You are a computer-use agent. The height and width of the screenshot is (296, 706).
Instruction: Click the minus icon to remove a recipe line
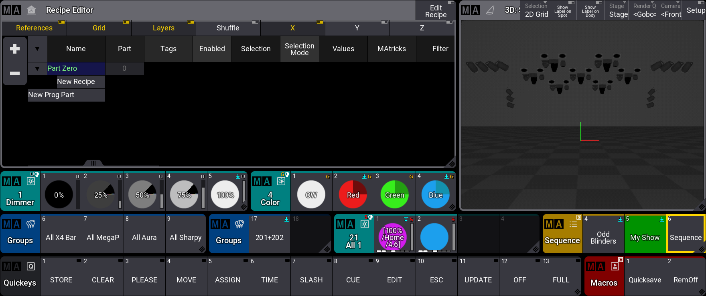coord(15,73)
